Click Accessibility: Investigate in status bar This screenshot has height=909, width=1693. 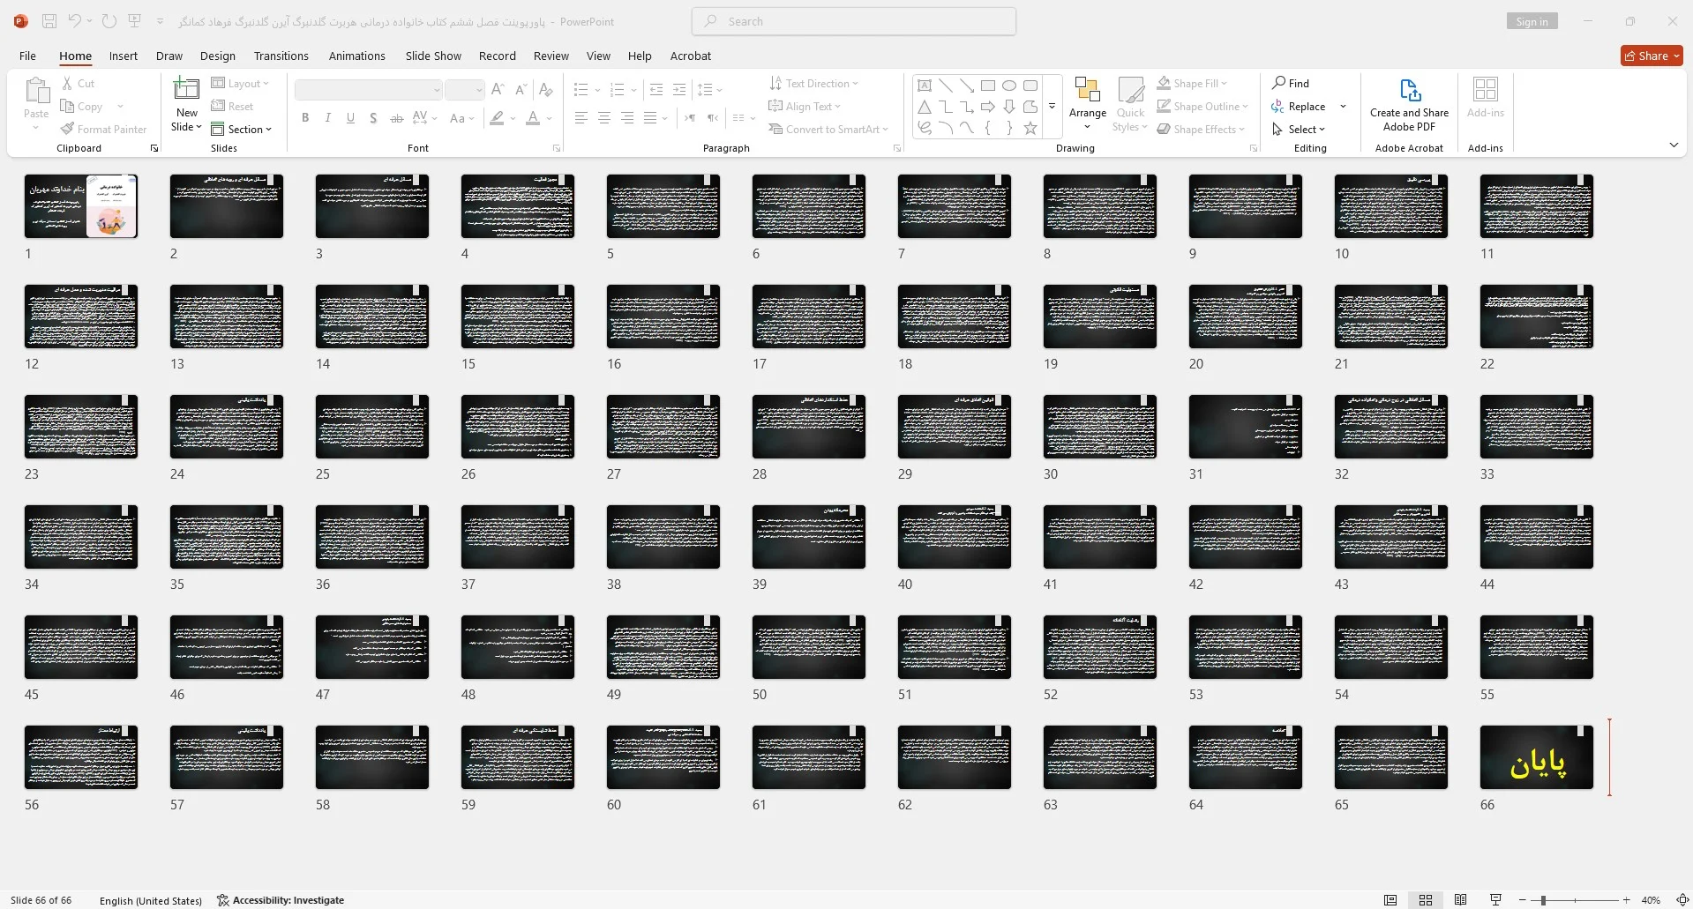[x=281, y=900]
